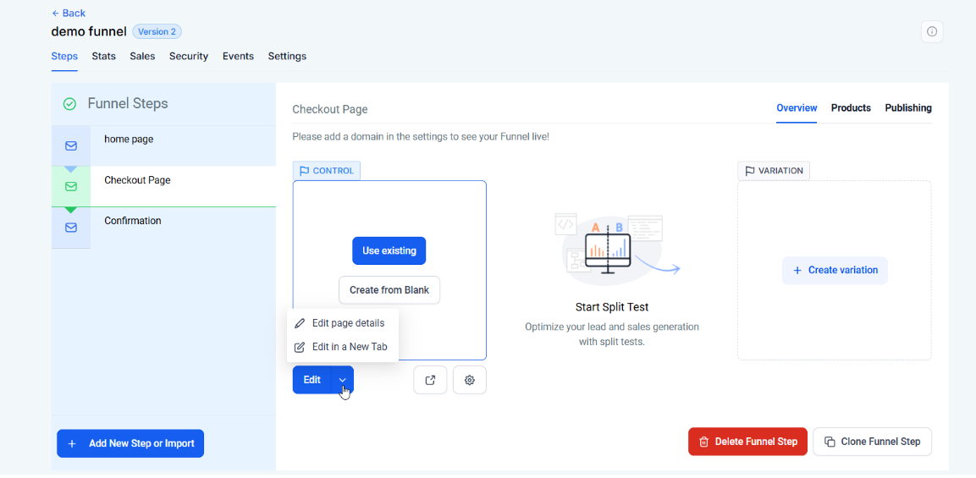Go back using the Back link
The width and height of the screenshot is (976, 478).
pyautogui.click(x=69, y=13)
